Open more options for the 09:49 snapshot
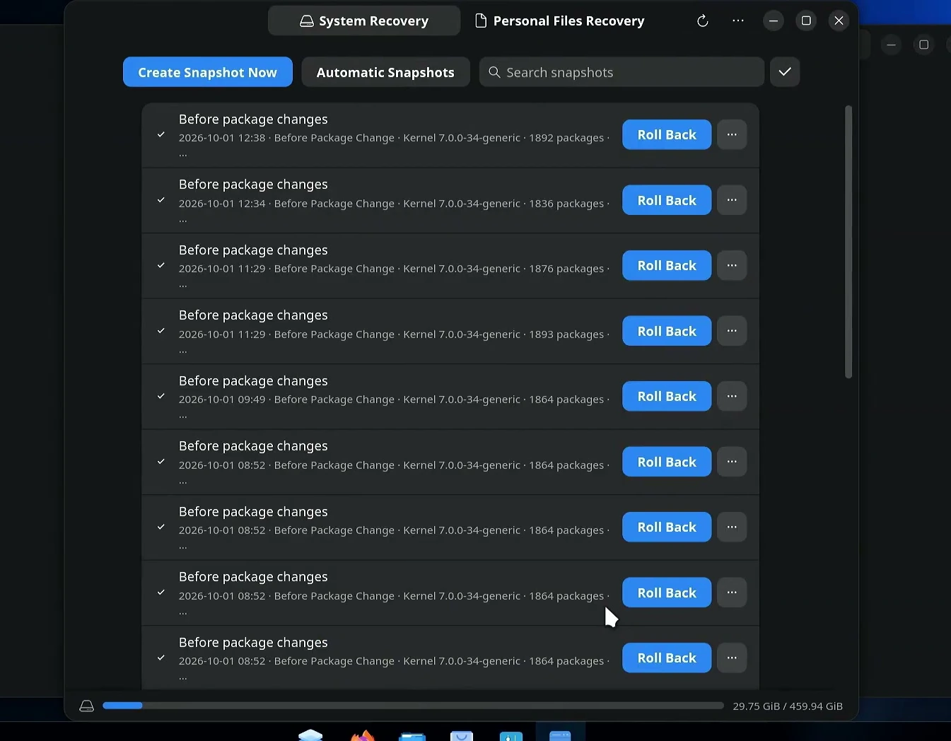The height and width of the screenshot is (741, 951). click(732, 396)
